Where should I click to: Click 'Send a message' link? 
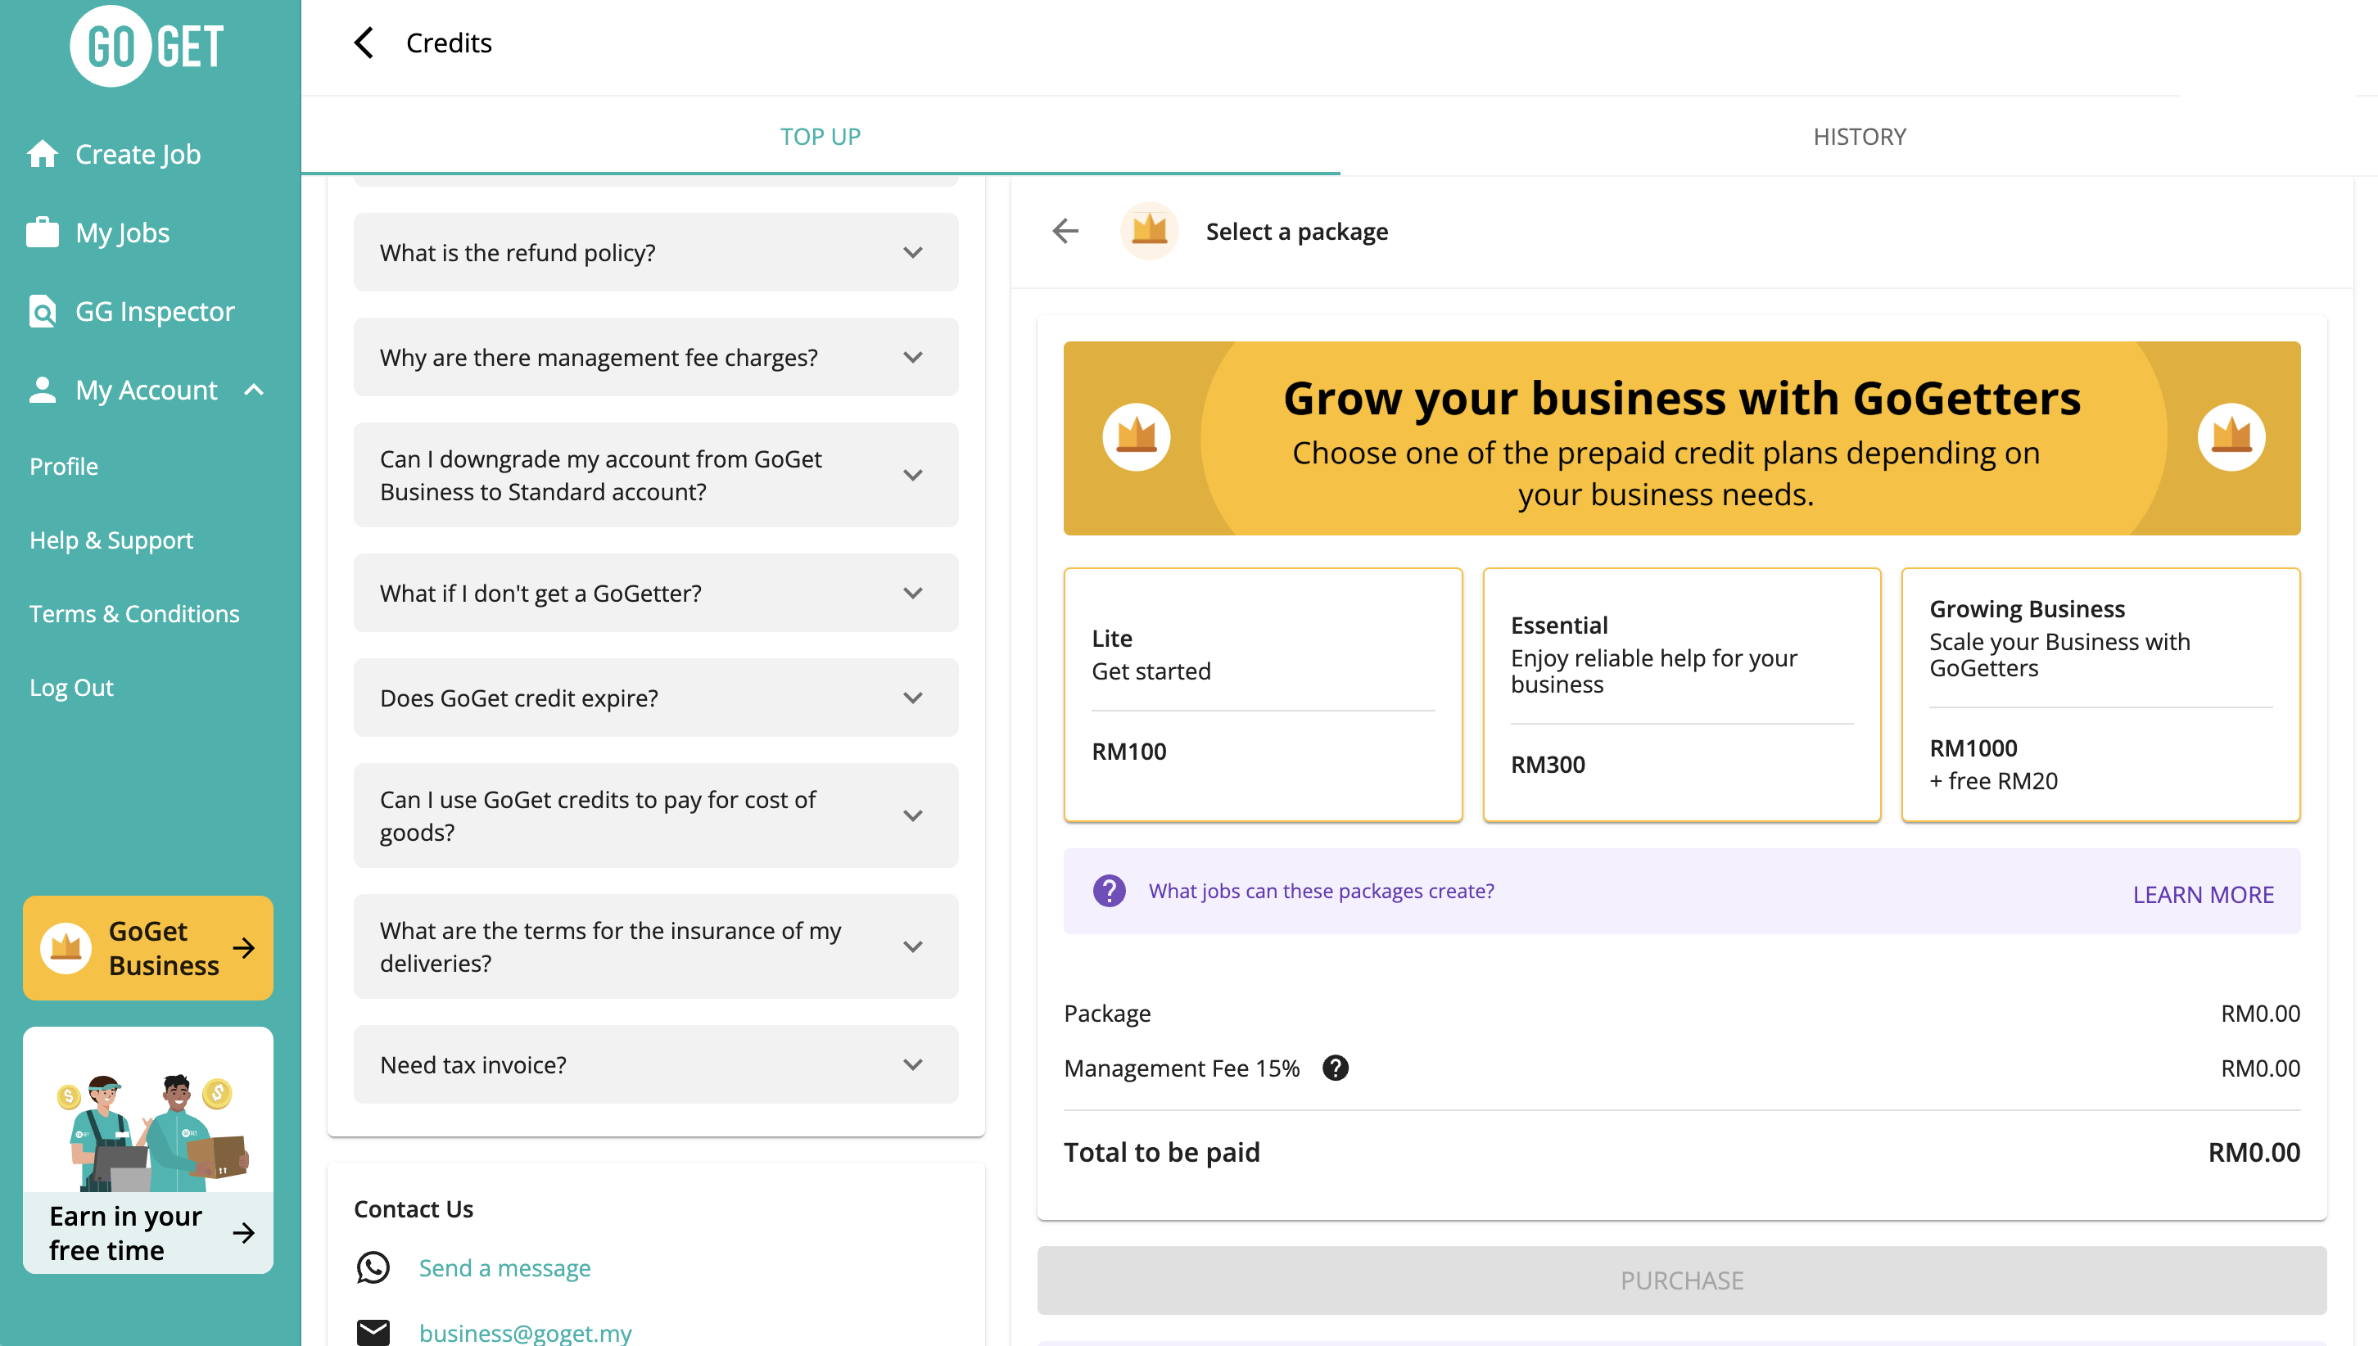coord(504,1267)
